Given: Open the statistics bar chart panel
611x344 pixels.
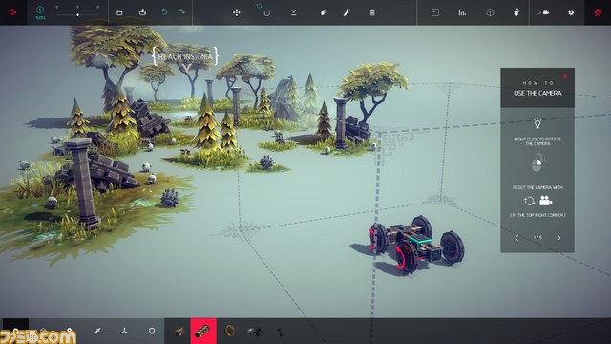Looking at the screenshot, I should click(x=462, y=12).
